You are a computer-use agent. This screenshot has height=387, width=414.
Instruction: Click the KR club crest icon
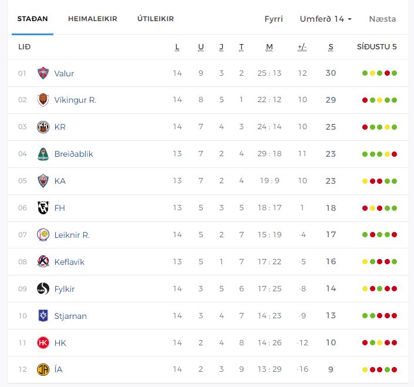43,127
